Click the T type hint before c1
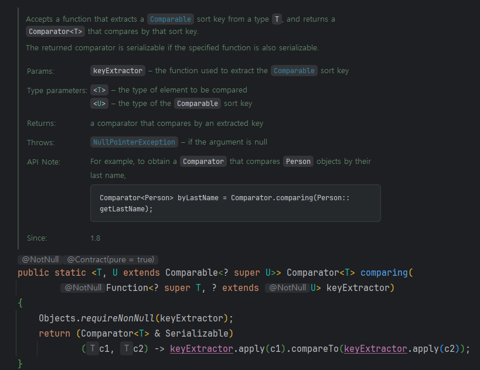Viewport: 480px width, 370px height. pyautogui.click(x=93, y=349)
